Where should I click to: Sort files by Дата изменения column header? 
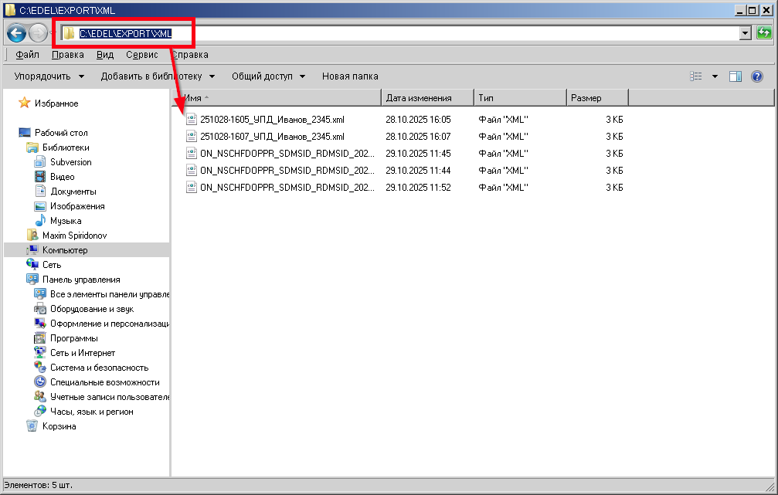point(426,98)
